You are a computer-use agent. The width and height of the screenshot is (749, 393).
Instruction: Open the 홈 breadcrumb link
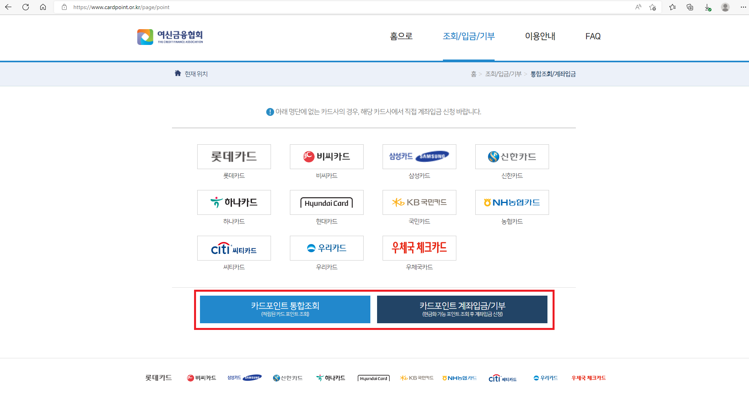pos(473,74)
